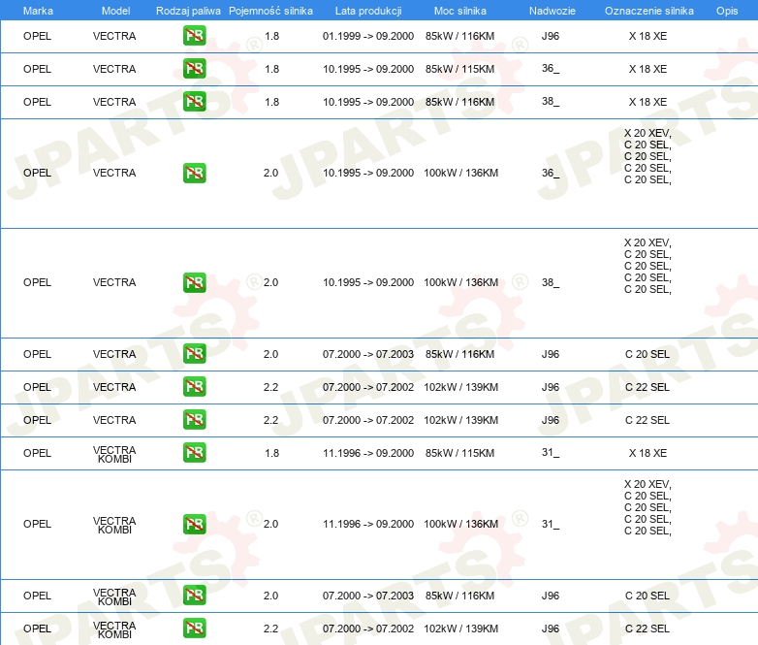Click petrol icon in Vectra Kombi 2.0 J96 row
This screenshot has width=758, height=645.
click(x=194, y=596)
